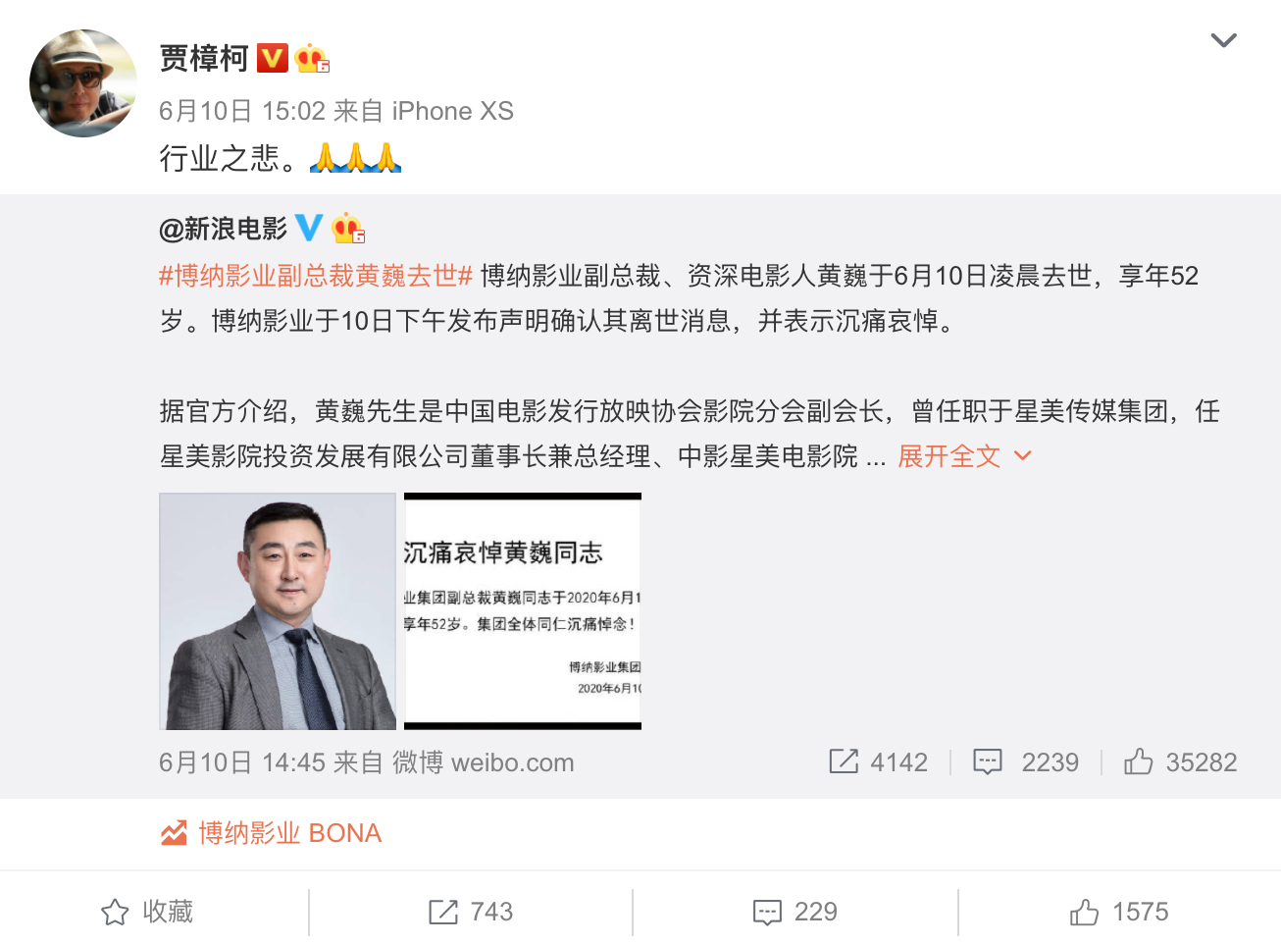Click 贾樟柯's profile avatar photo

tap(83, 83)
